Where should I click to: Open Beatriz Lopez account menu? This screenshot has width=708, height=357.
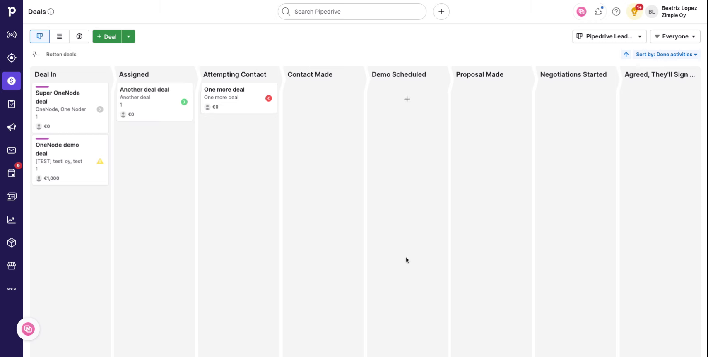(679, 12)
